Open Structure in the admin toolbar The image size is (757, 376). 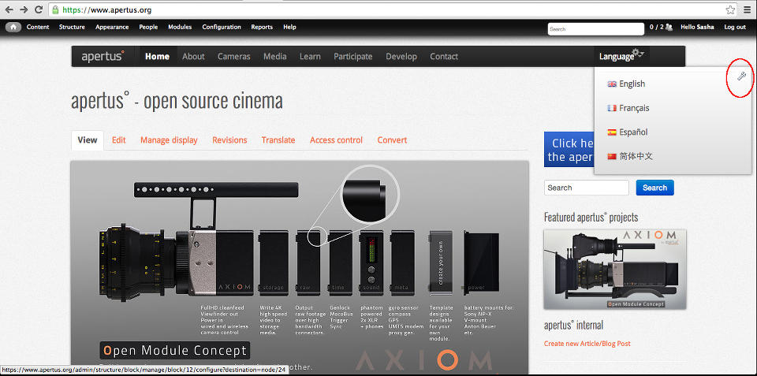point(72,27)
